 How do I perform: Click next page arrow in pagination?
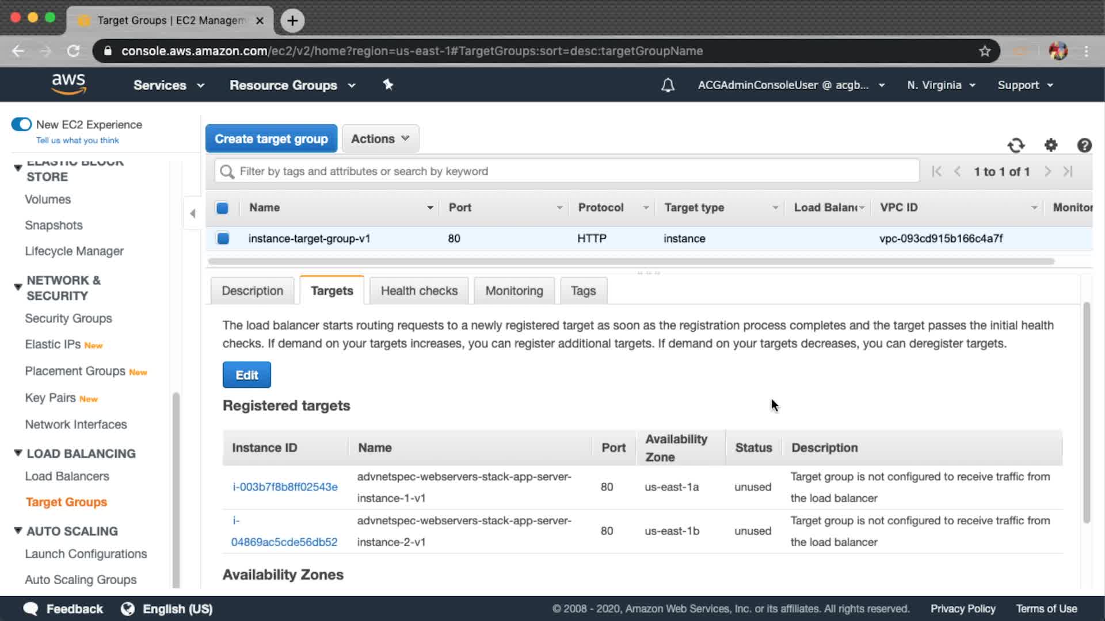[1047, 171]
